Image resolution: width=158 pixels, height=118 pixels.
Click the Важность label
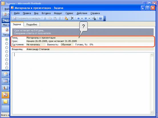53,45
